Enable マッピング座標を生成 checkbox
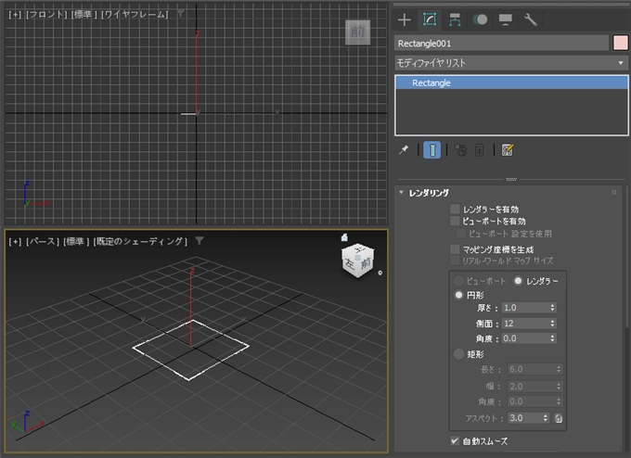The width and height of the screenshot is (631, 458). click(x=455, y=249)
